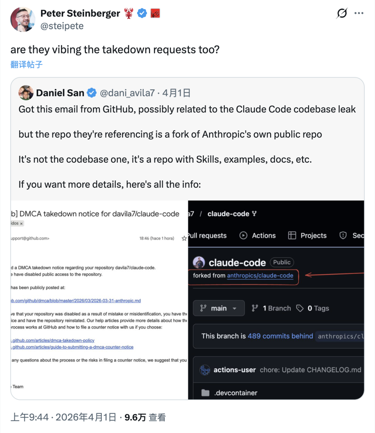Open the three-dot more options menu
Image resolution: width=375 pixels, height=433 pixels.
(359, 13)
